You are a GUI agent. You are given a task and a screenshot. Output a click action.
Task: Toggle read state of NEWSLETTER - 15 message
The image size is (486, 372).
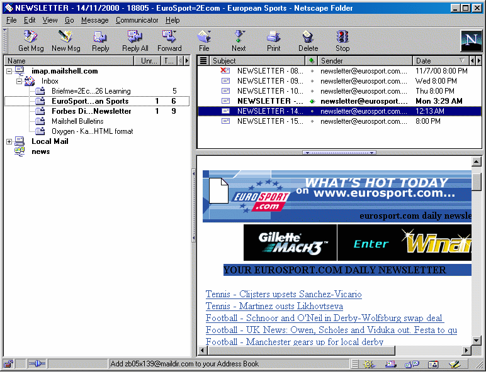[312, 121]
